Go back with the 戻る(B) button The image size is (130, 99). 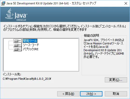click(x=68, y=94)
